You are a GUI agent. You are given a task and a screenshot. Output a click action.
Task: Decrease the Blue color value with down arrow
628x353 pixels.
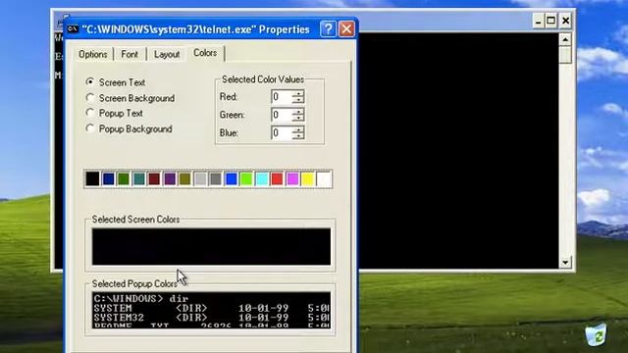click(298, 136)
